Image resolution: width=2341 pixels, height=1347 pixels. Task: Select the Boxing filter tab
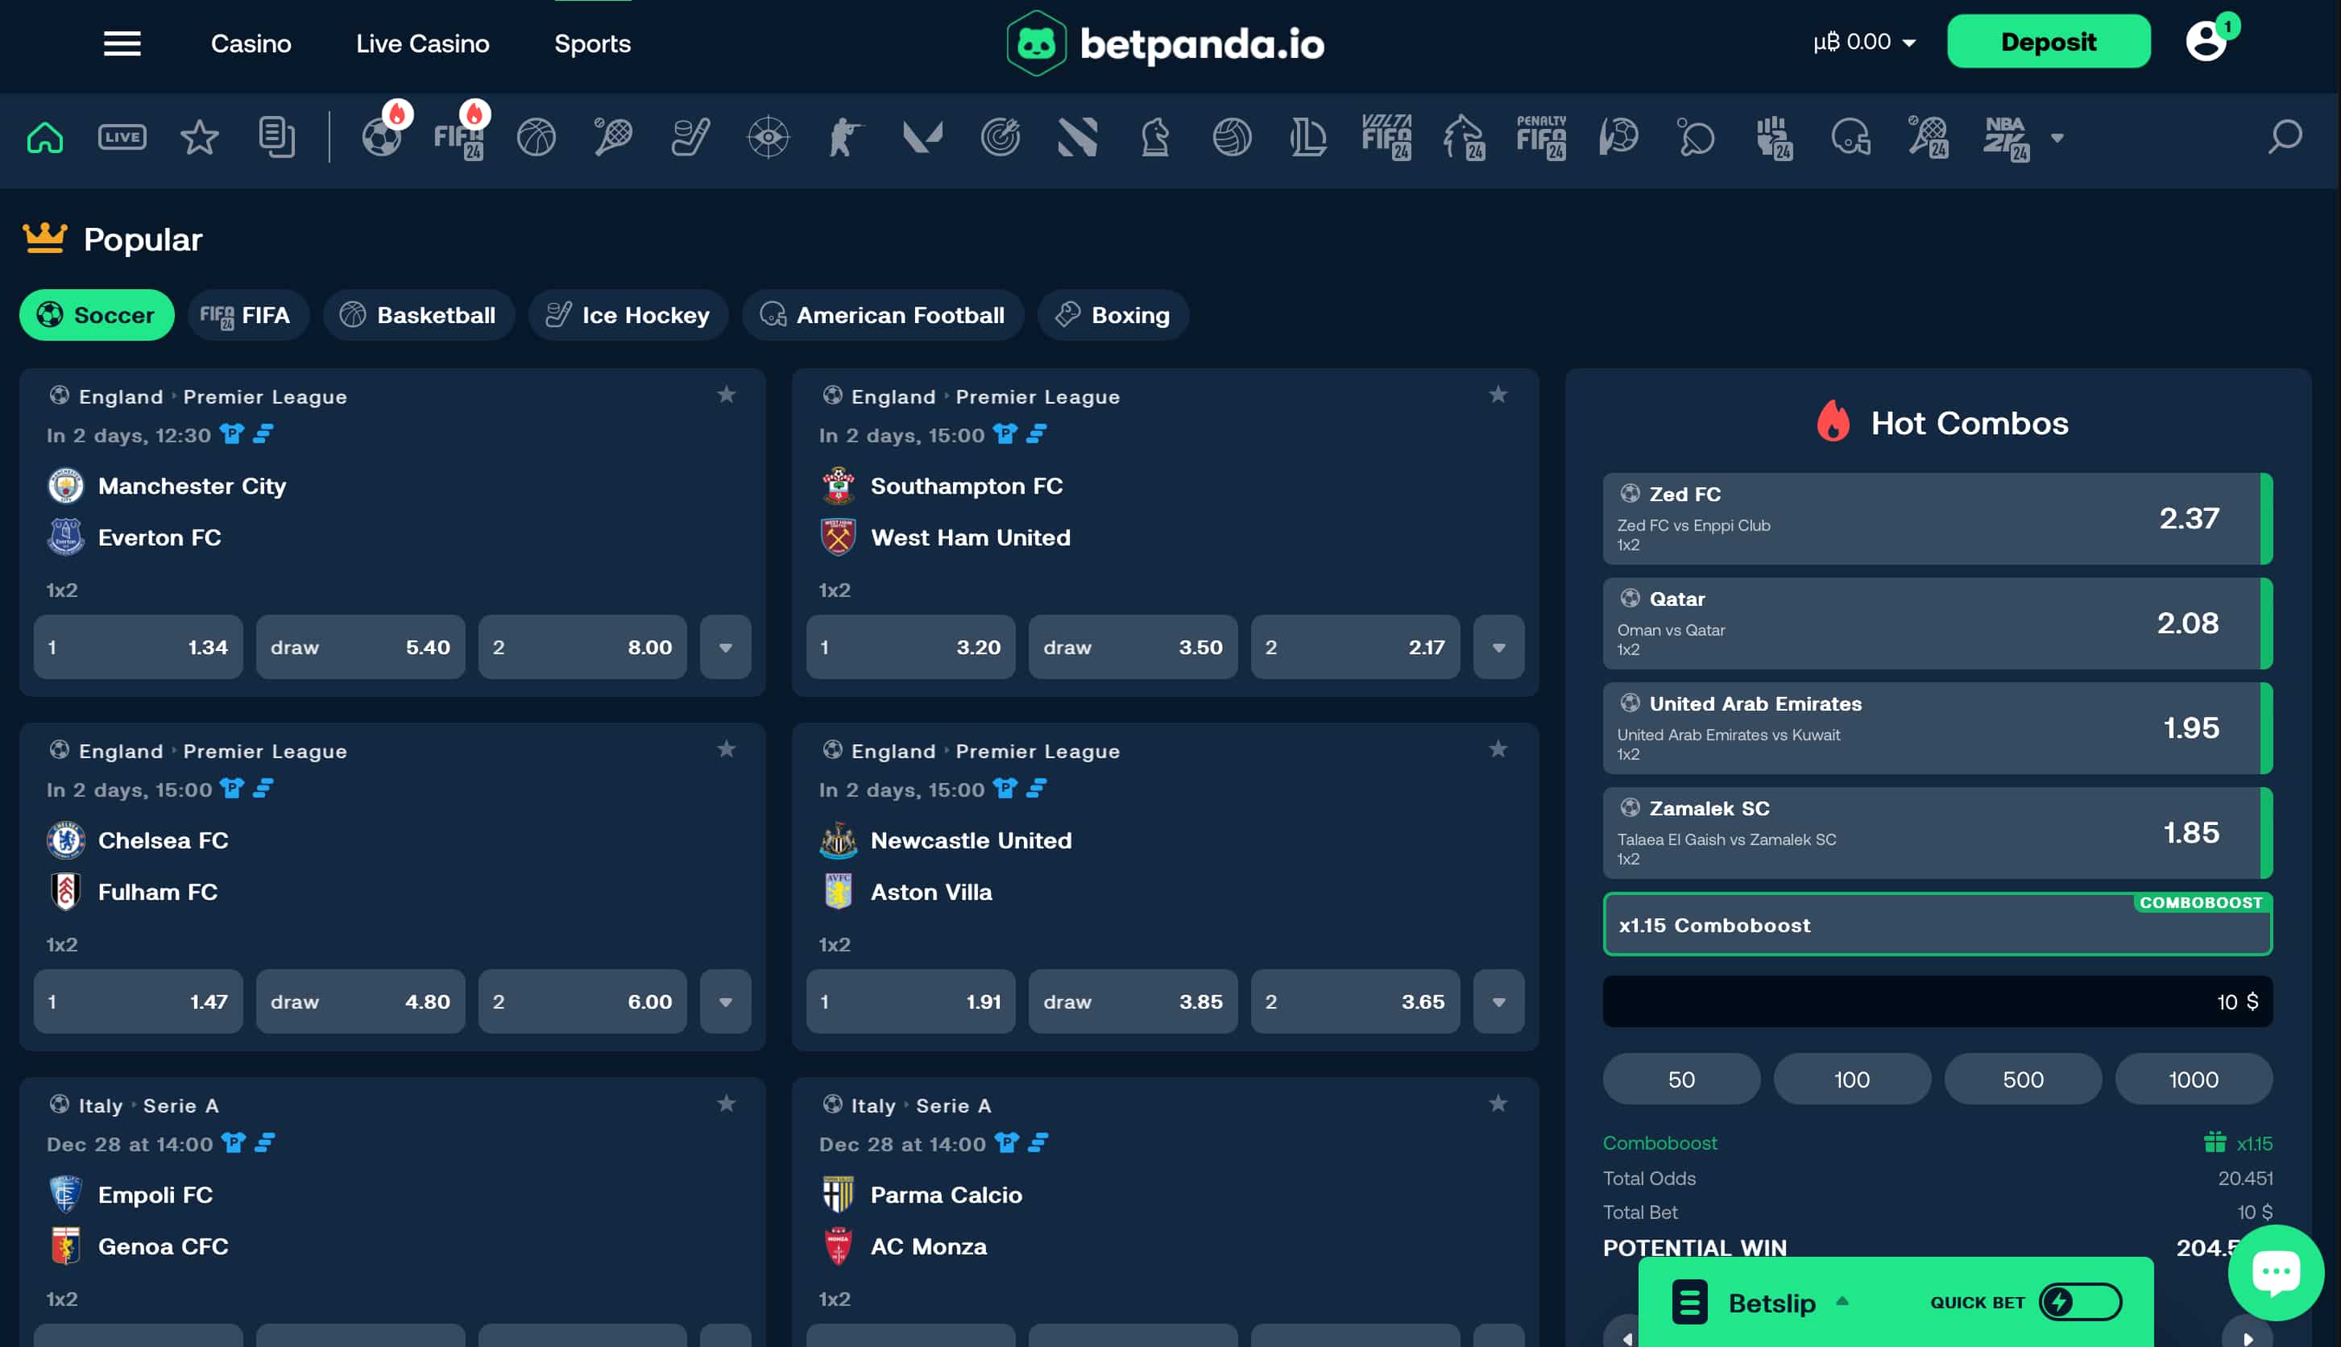(1112, 314)
